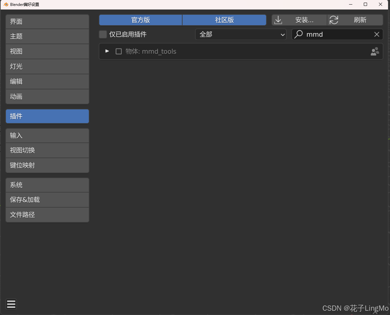Focus the add-on search field containing mmd
This screenshot has width=390, height=315.
(337, 34)
